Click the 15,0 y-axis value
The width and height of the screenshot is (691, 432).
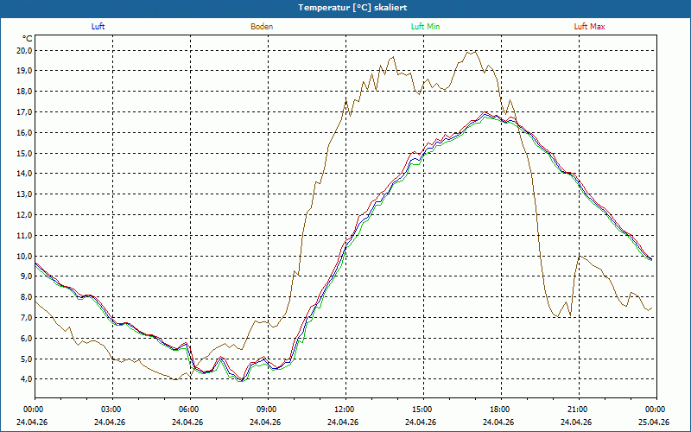24,154
